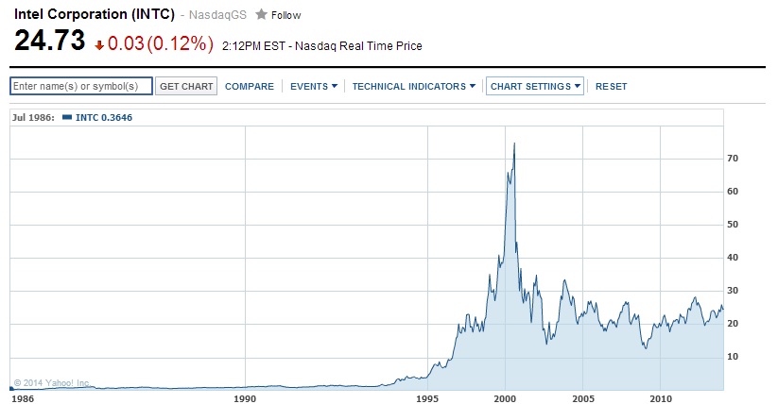This screenshot has width=778, height=404.
Task: Click the Jul 1986 date label
Action: (x=33, y=117)
